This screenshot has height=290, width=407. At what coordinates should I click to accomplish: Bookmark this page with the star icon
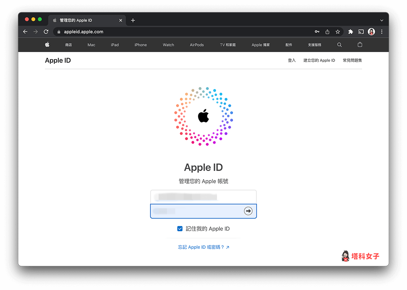pyautogui.click(x=337, y=32)
